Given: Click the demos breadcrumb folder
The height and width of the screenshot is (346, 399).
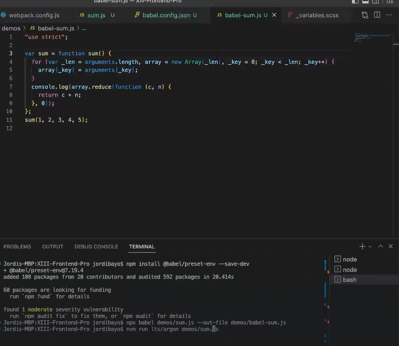Looking at the screenshot, I should coord(11,28).
